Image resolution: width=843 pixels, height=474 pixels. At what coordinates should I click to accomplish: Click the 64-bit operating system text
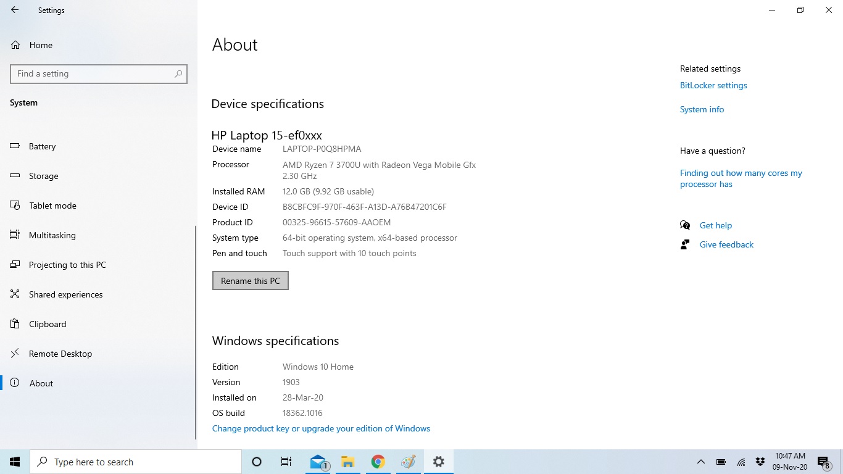pyautogui.click(x=370, y=238)
